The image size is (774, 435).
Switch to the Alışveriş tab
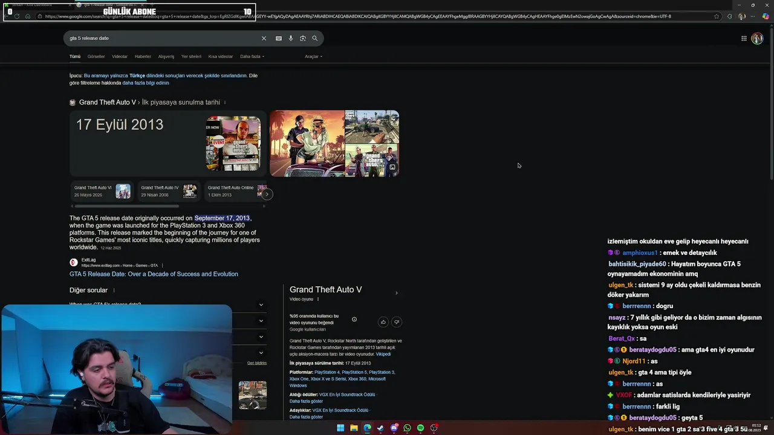point(166,57)
